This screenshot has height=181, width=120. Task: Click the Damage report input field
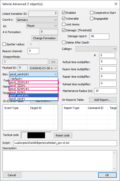[x=99, y=36]
